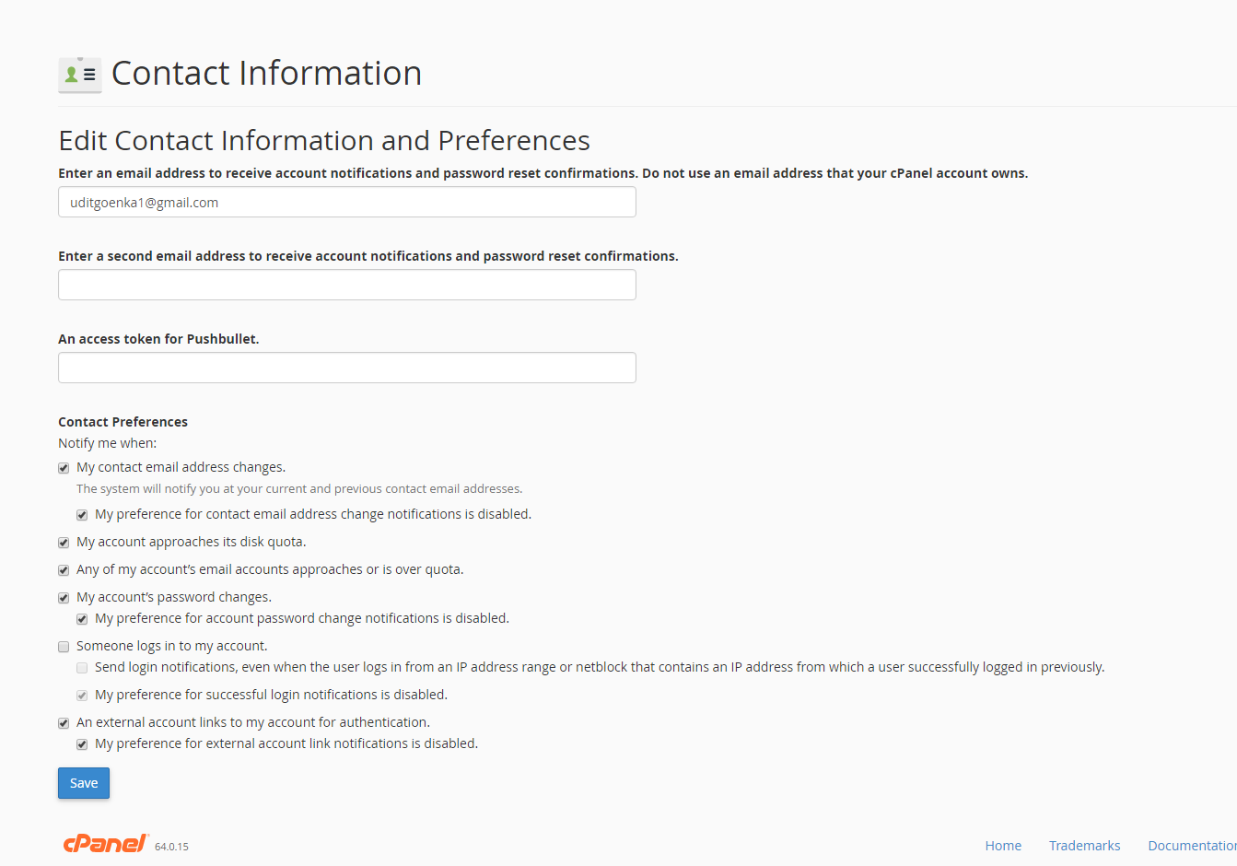This screenshot has width=1237, height=866.
Task: Toggle account password change notifications disabled checkbox
Action: point(82,619)
